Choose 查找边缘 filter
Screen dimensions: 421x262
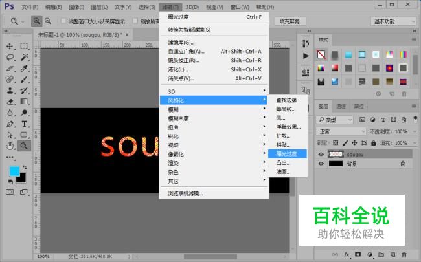click(x=288, y=100)
